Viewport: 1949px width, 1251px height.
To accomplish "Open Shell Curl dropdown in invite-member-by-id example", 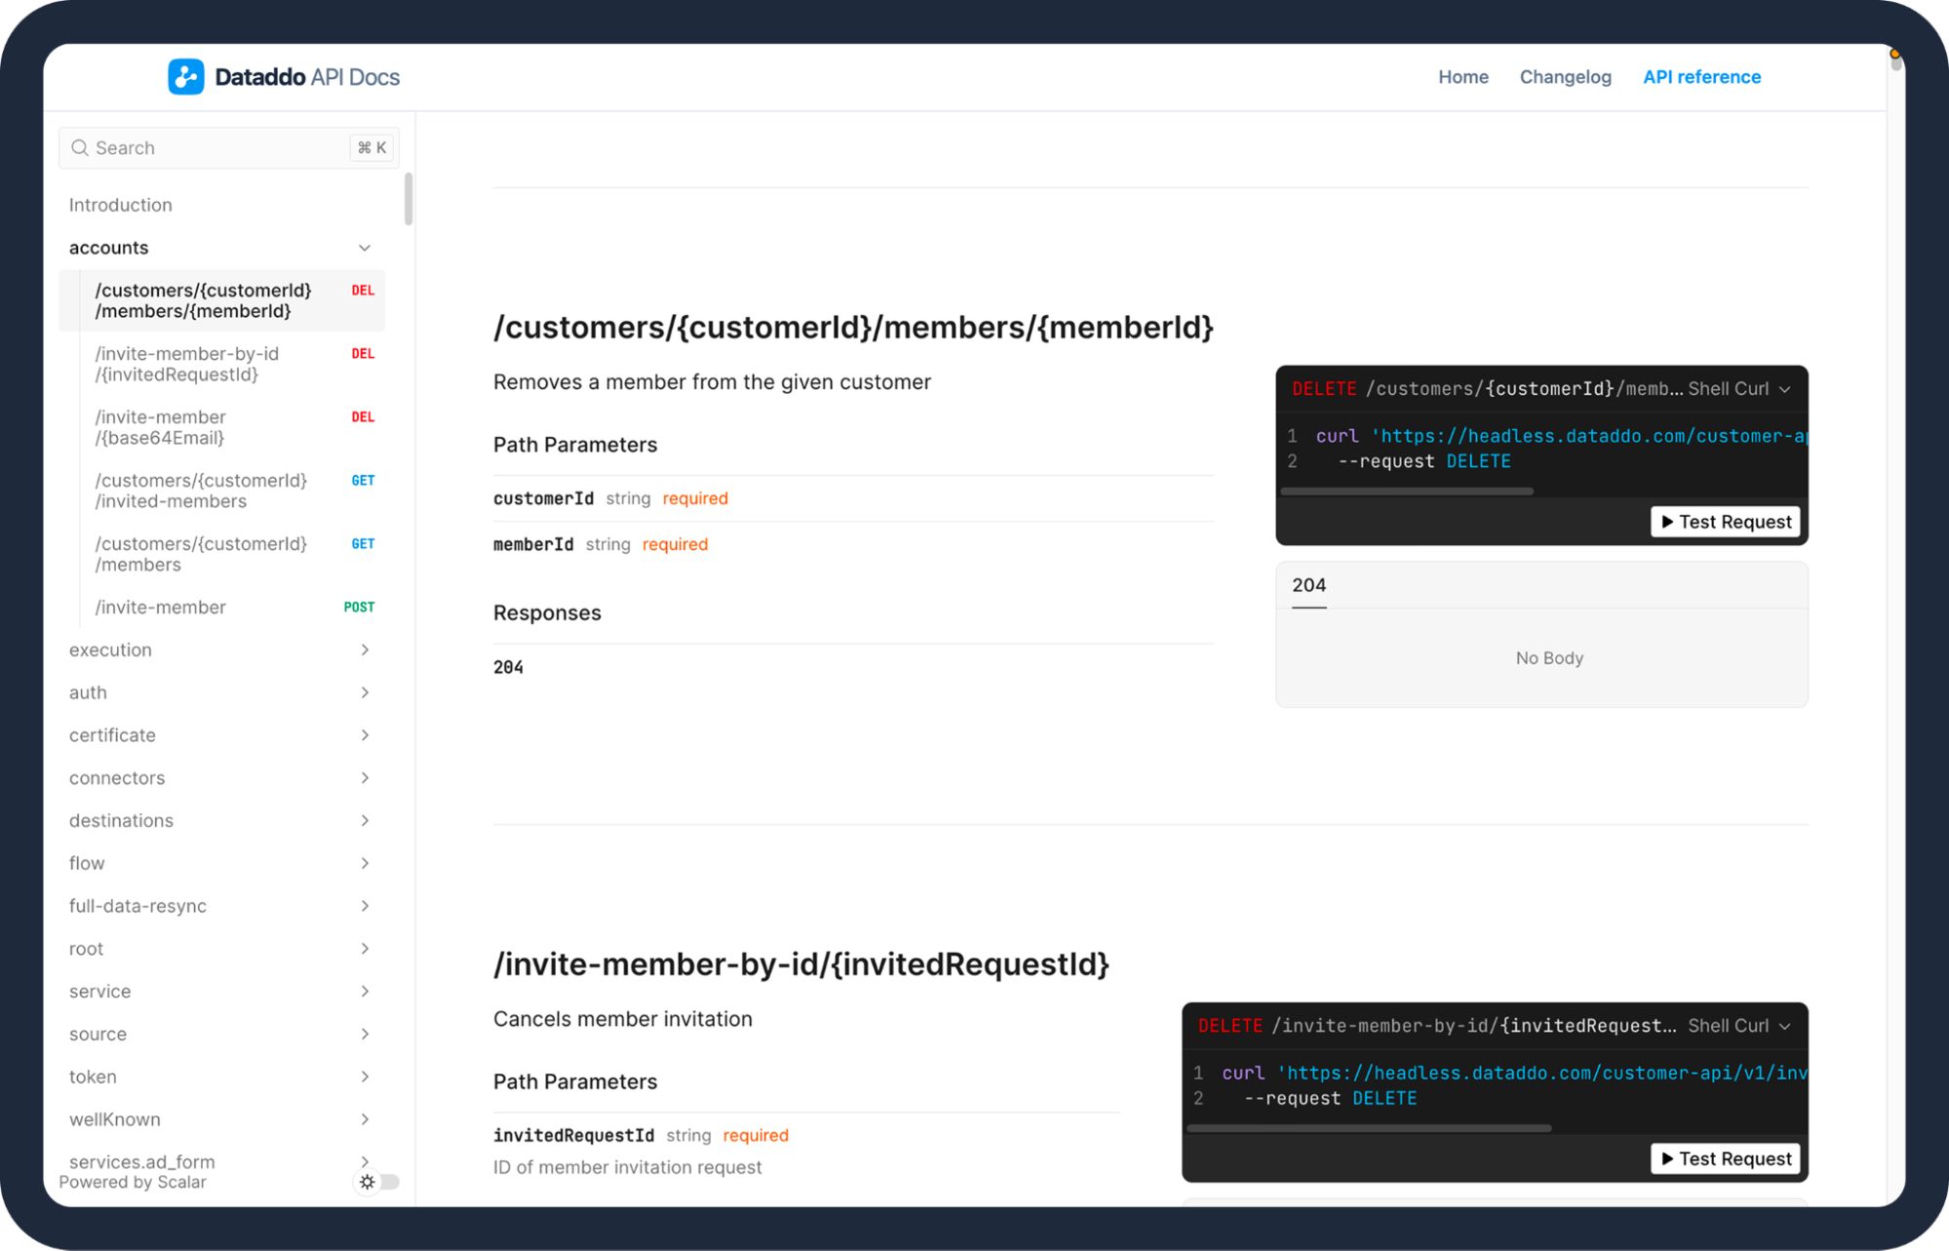I will 1739,1026.
